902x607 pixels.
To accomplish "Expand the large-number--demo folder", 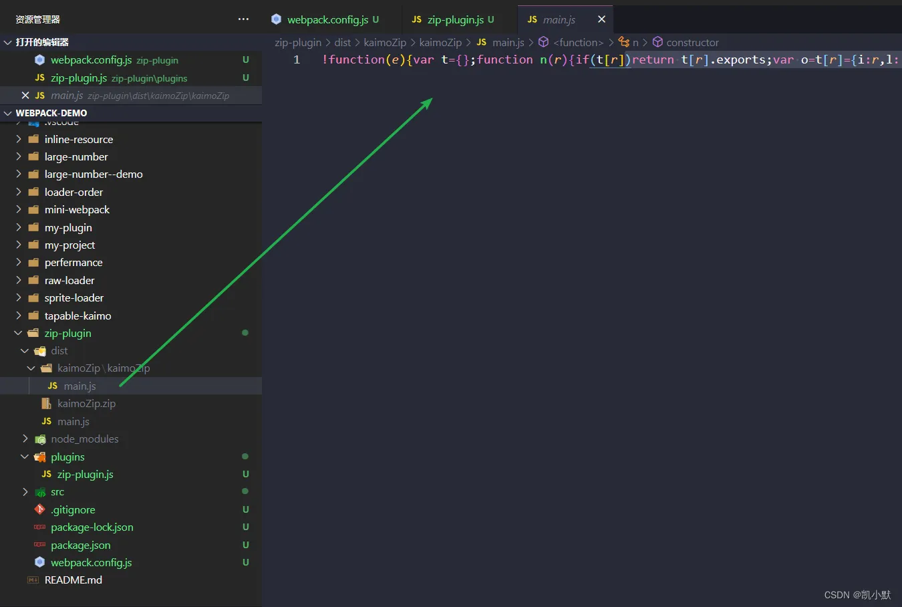I will tap(19, 174).
